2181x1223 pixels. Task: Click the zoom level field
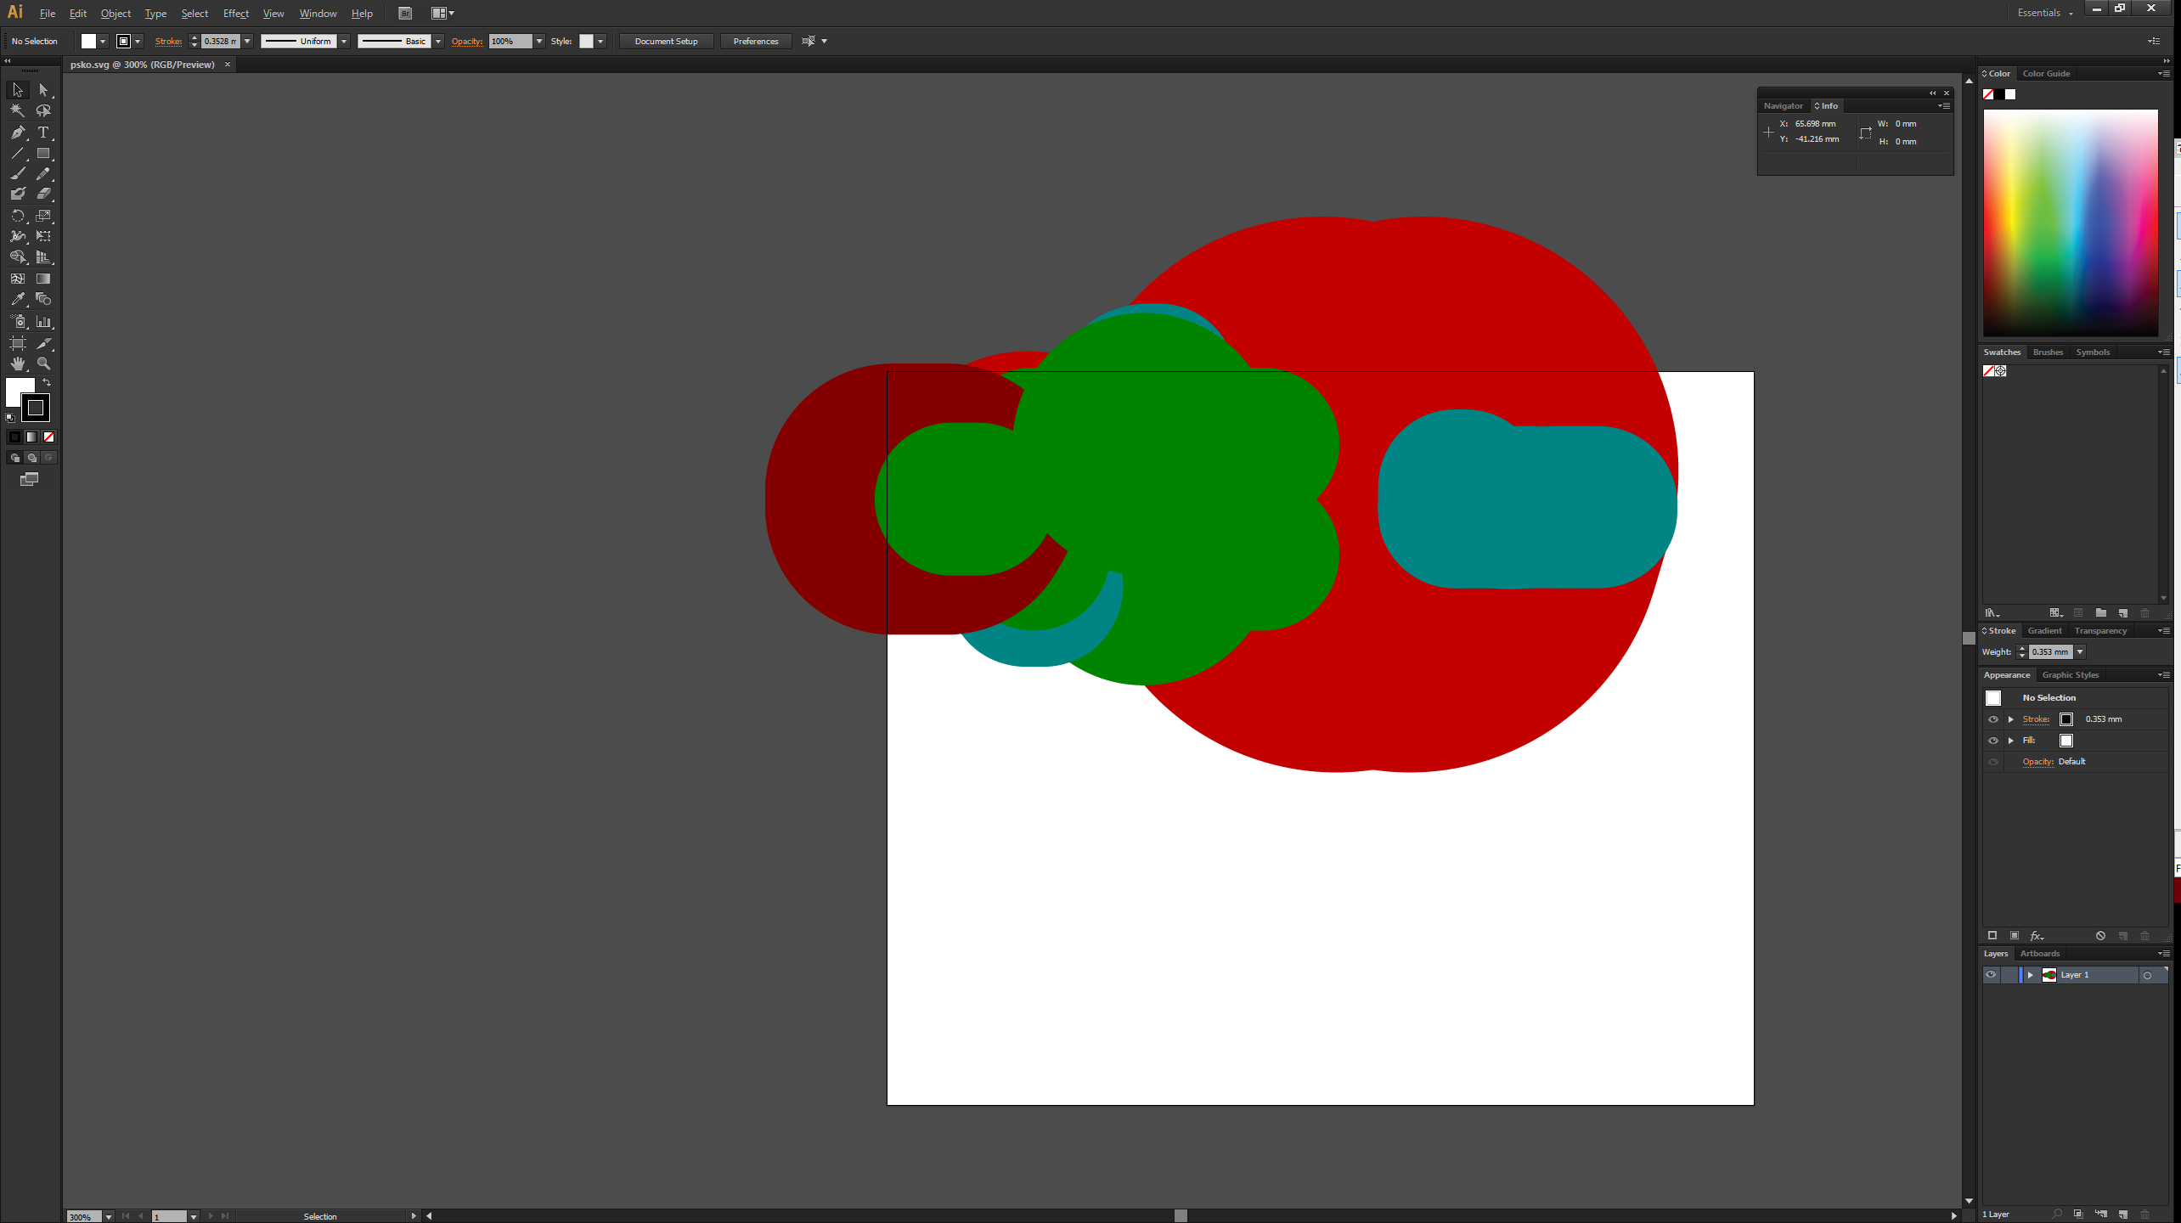[84, 1216]
